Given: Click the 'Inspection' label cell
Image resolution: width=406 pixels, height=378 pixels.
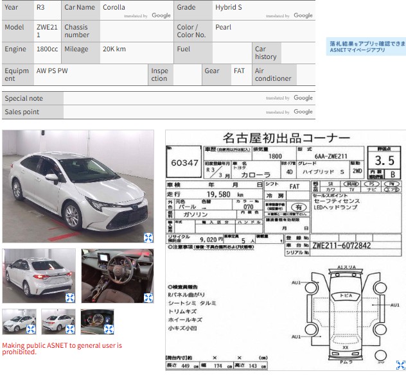Looking at the screenshot, I should point(161,74).
